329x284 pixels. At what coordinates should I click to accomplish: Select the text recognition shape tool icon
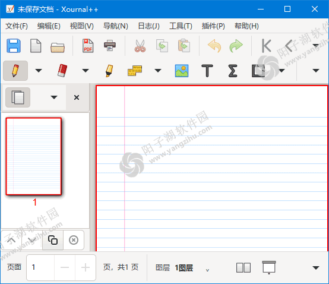click(135, 71)
